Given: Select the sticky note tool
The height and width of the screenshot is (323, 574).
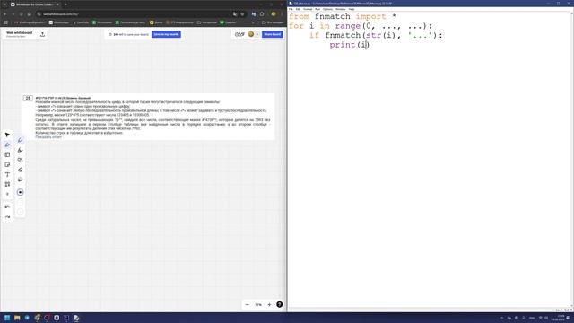Looking at the screenshot, I should tap(7, 165).
